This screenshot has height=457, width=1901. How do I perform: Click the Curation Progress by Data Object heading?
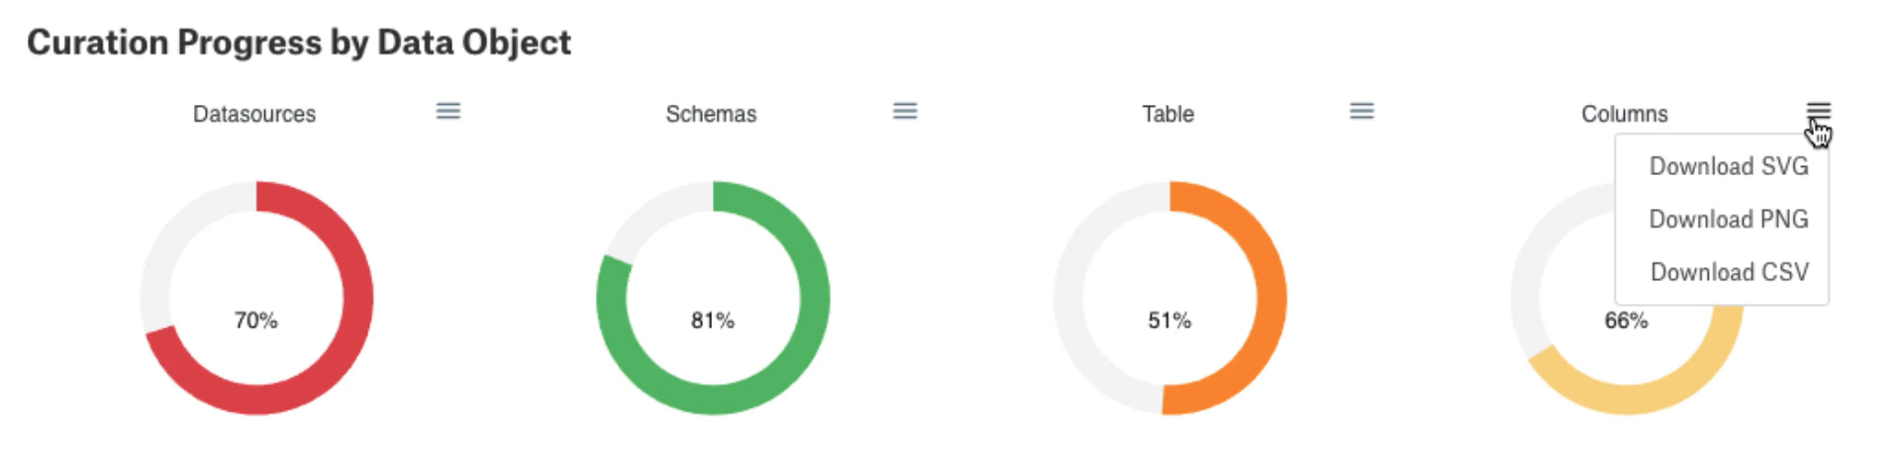299,43
